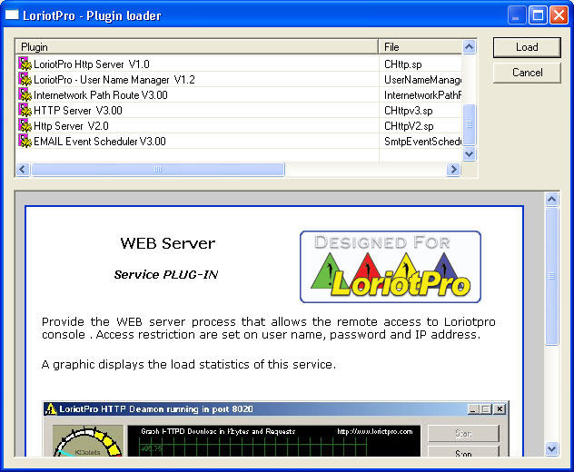Click the LoriotPro Http Server V1.0 plugin icon

pos(25,64)
